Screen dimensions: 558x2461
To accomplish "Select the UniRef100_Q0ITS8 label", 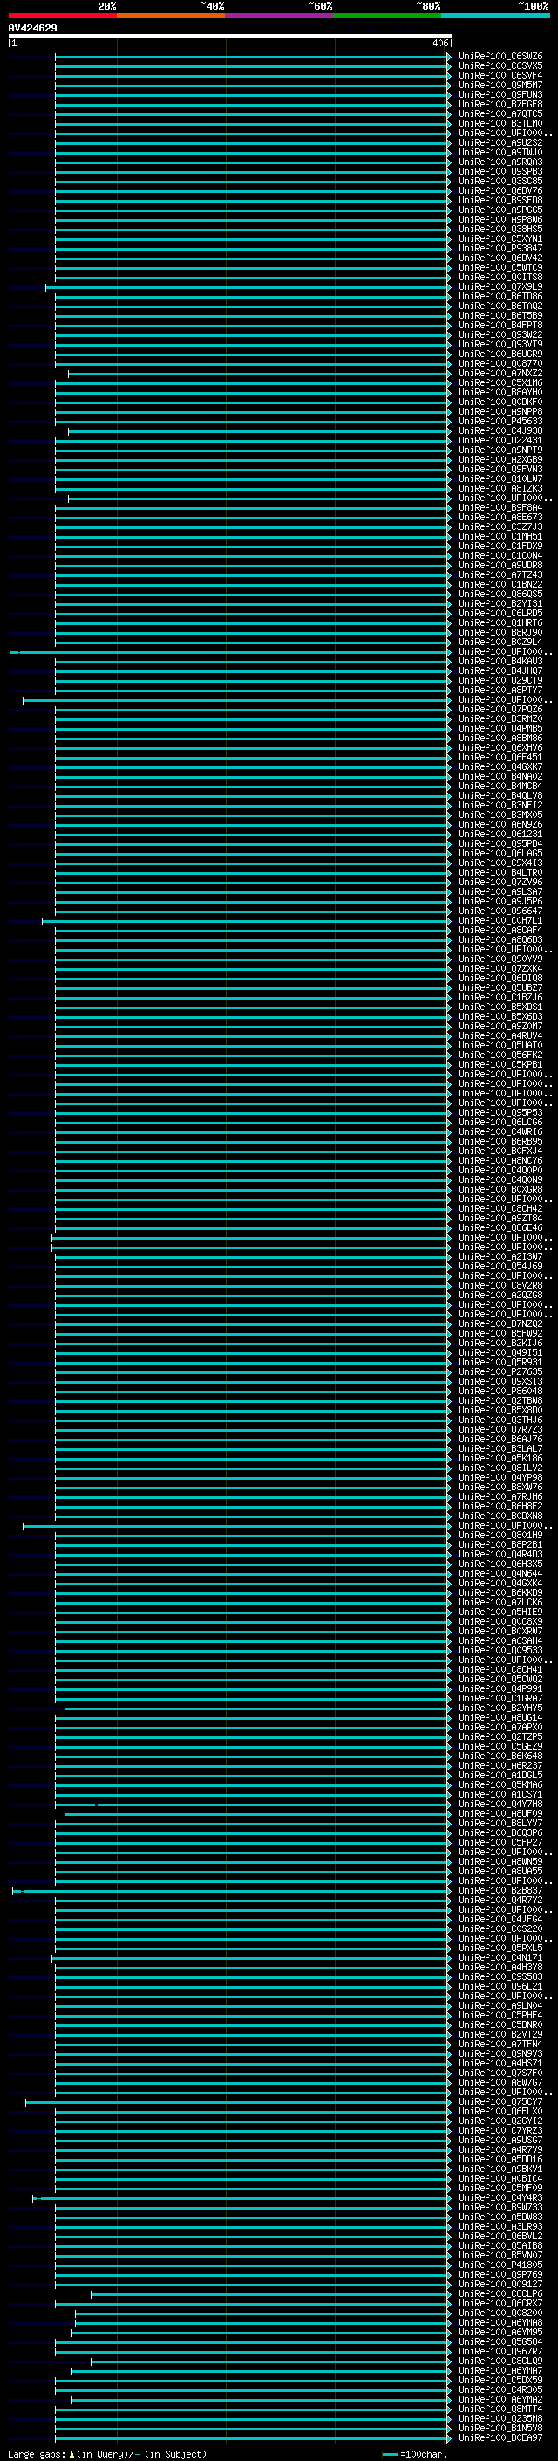I will 500,277.
